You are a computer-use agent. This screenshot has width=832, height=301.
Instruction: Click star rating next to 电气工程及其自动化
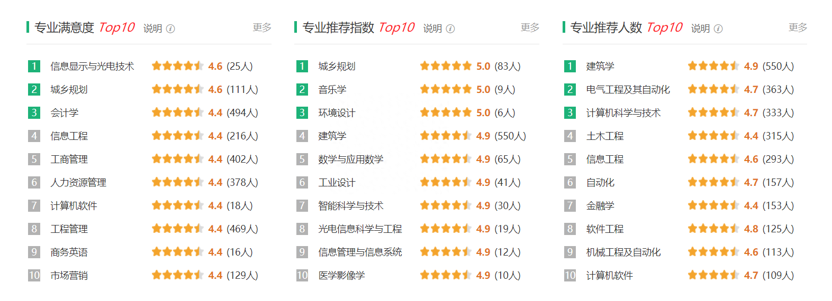pos(713,89)
